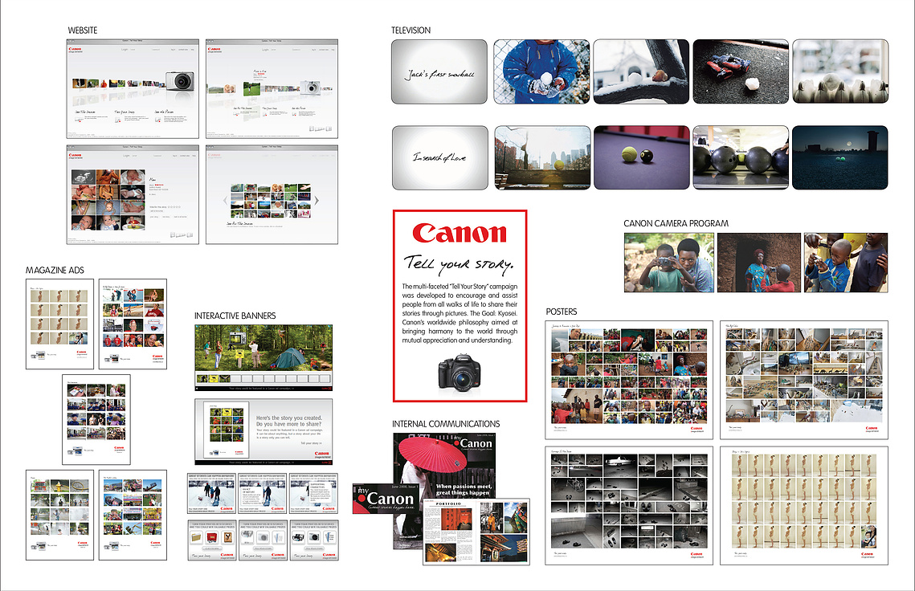Screen dimensions: 915x591
Task: Select the frame with toy robot and snowball
Action: point(741,71)
